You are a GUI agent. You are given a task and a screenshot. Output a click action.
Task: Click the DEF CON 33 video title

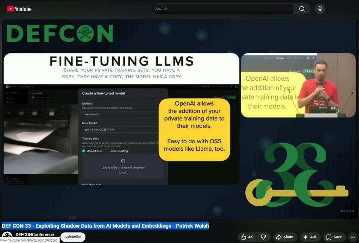[105, 226]
